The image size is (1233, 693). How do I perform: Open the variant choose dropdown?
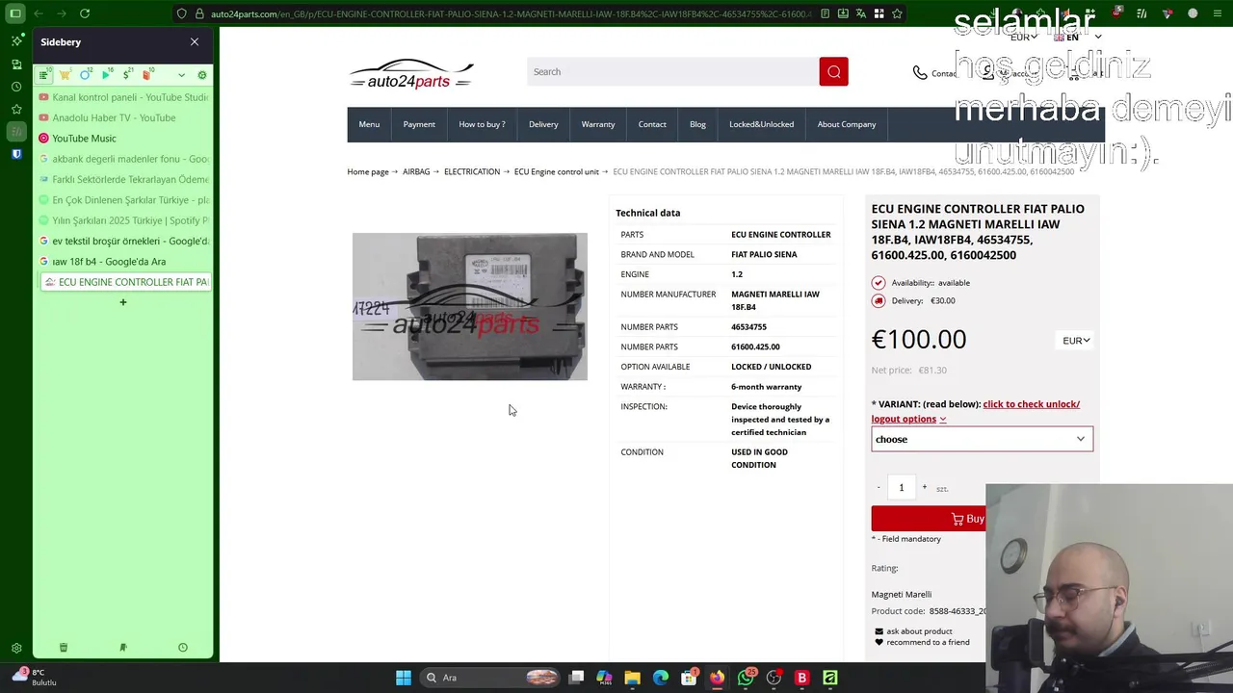[x=983, y=439]
